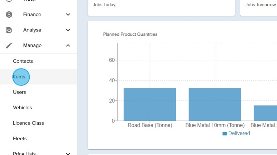
Task: Open the Contacts page
Action: pos(23,61)
